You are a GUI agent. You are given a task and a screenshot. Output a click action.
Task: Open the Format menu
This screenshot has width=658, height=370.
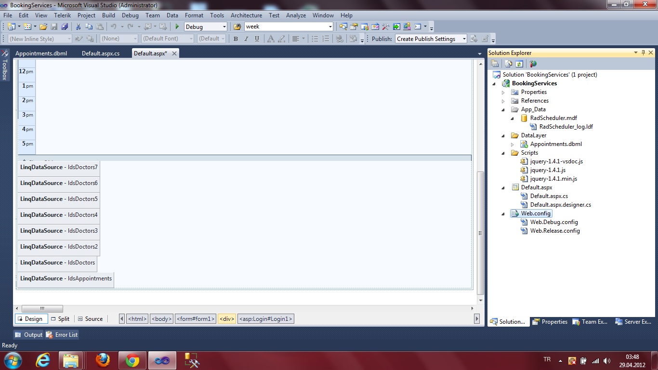pos(194,15)
